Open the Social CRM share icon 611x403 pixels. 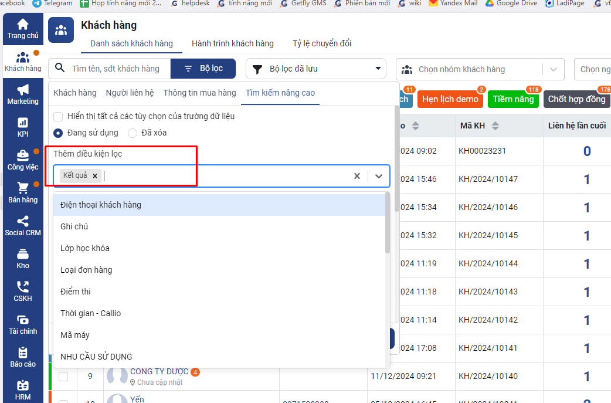coord(22,225)
